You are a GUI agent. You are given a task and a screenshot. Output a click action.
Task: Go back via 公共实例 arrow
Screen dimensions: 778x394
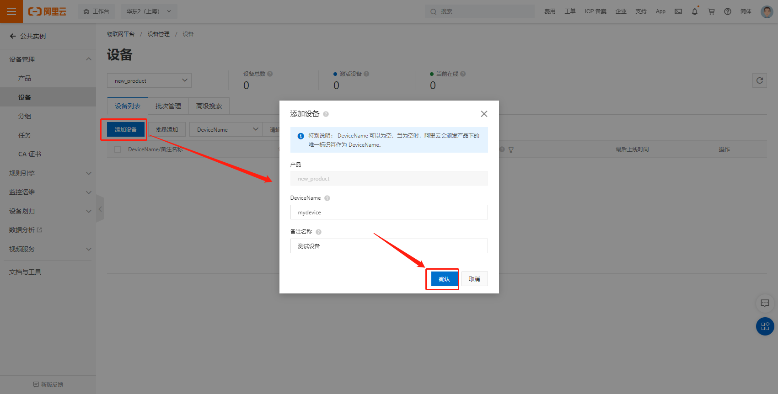tap(13, 36)
